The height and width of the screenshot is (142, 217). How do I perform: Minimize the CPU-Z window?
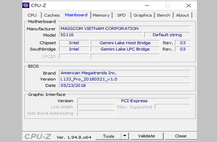click(x=147, y=5)
